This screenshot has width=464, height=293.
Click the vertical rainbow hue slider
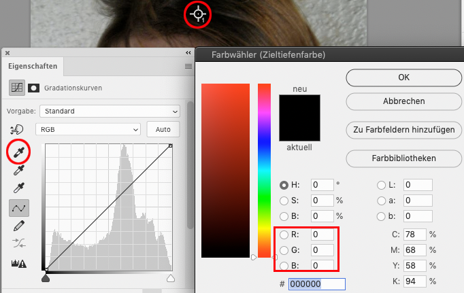click(x=264, y=170)
